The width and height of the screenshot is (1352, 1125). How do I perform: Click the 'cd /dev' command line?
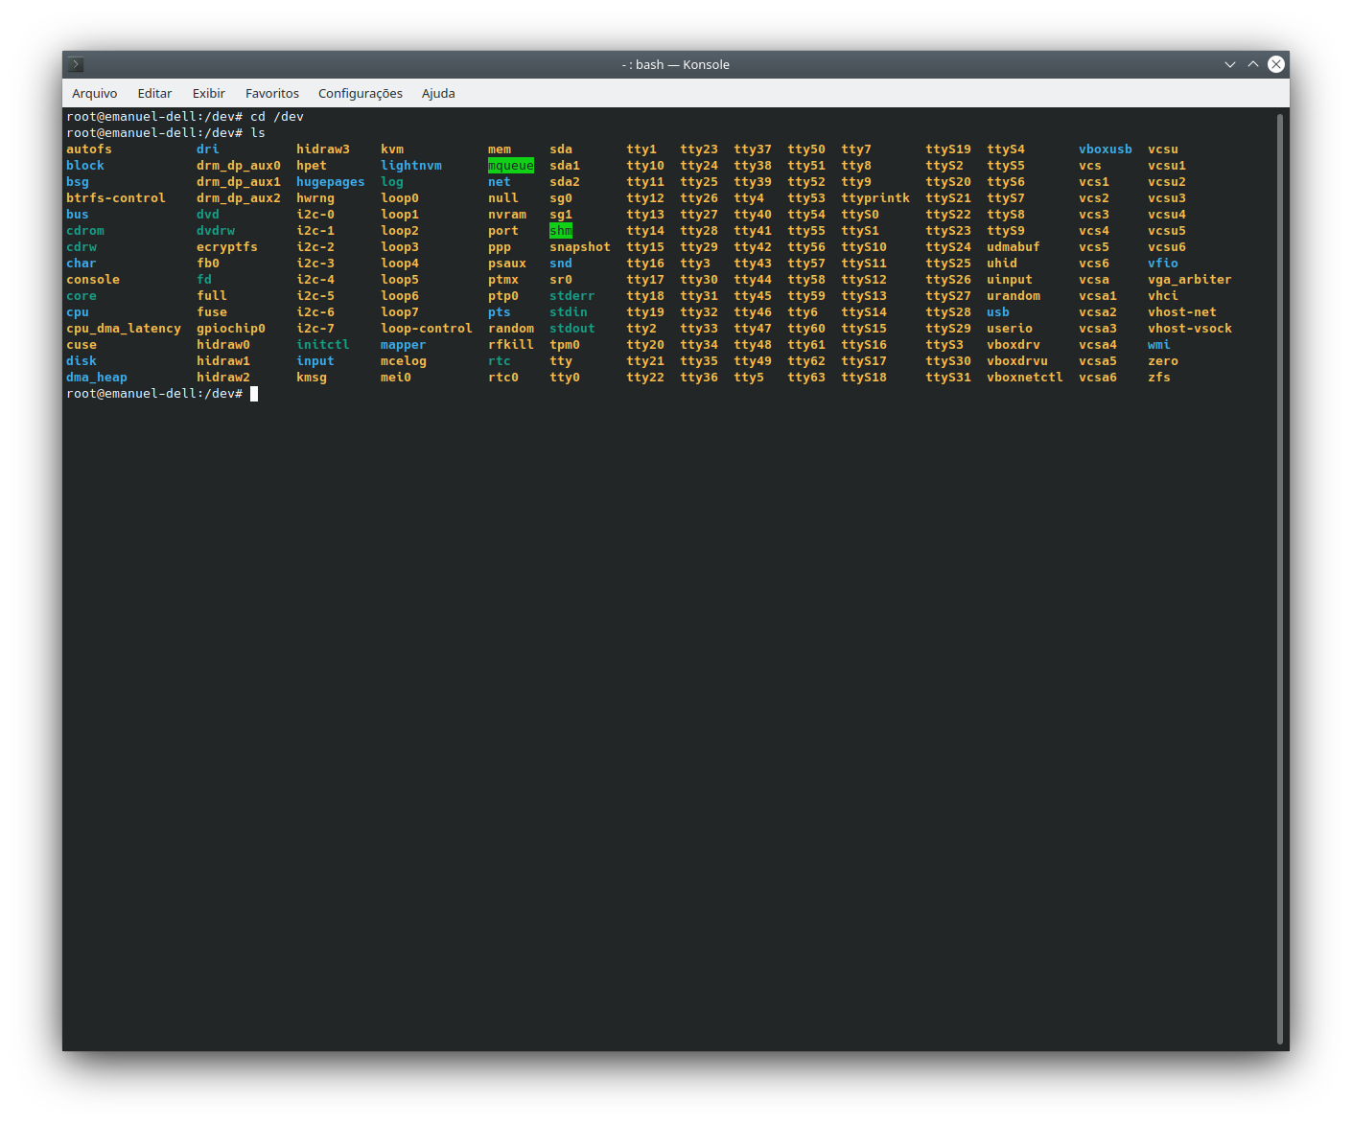tap(185, 117)
